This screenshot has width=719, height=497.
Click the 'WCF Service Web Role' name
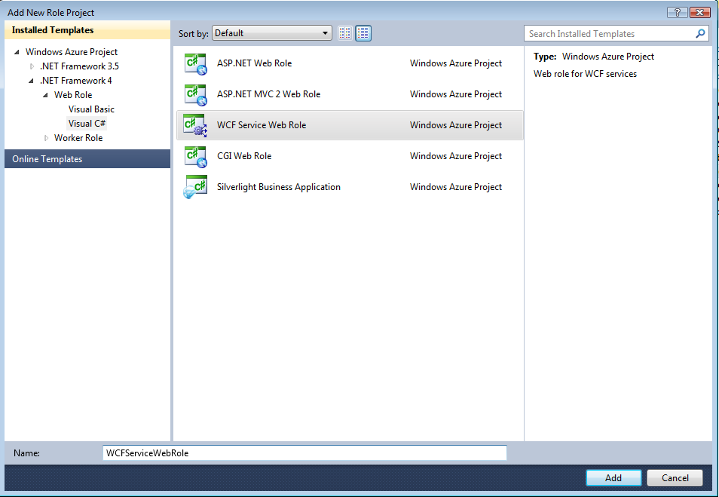point(262,125)
